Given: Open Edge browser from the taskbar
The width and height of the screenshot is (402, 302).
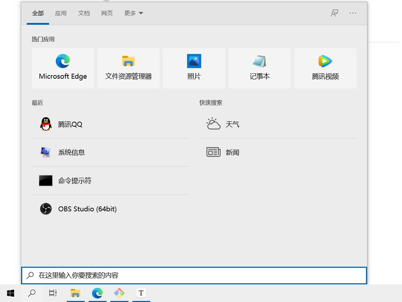Looking at the screenshot, I should (x=97, y=293).
